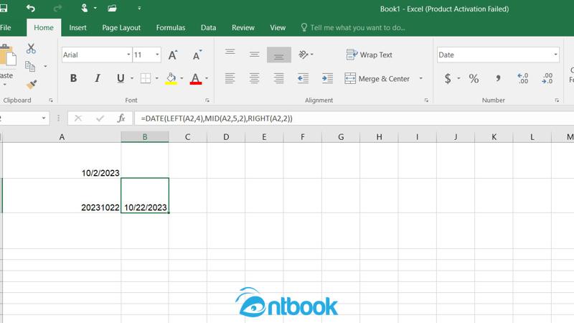Click Tell me what you want search
This screenshot has width=574, height=323.
click(x=353, y=27)
